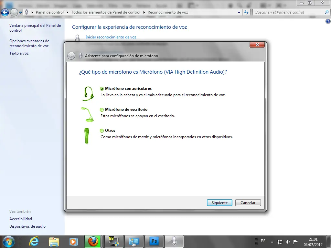
Task: Click Todos los elementos de Panel de control
Action: 106,12
